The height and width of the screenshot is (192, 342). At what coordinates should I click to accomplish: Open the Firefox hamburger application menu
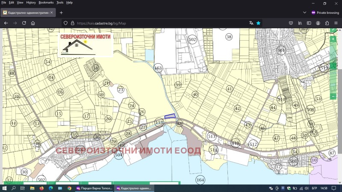coord(336,23)
